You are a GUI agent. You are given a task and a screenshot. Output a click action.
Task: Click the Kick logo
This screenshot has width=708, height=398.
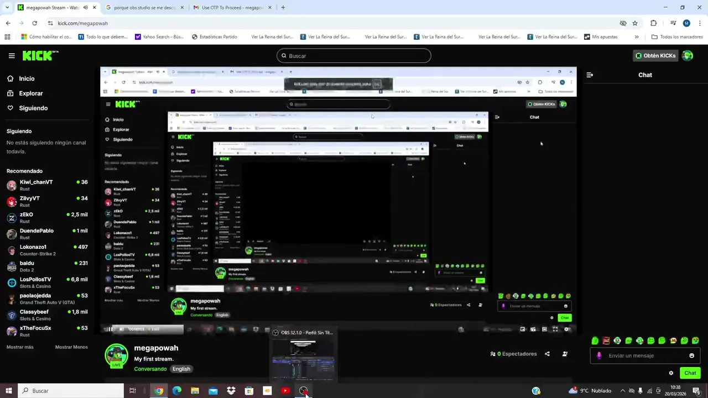coord(40,55)
